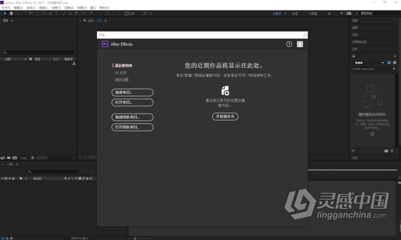Select the Pan Behind anchor tool
The height and width of the screenshot is (240, 401).
pos(37,13)
